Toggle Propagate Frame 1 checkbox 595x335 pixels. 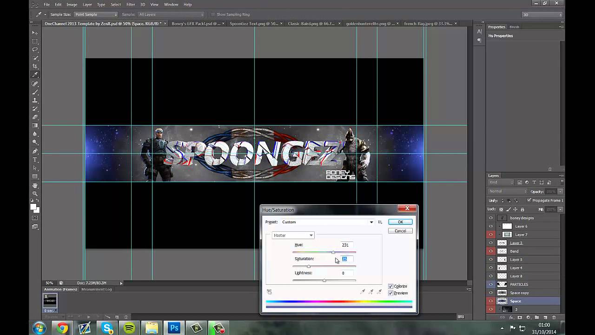coord(529,200)
